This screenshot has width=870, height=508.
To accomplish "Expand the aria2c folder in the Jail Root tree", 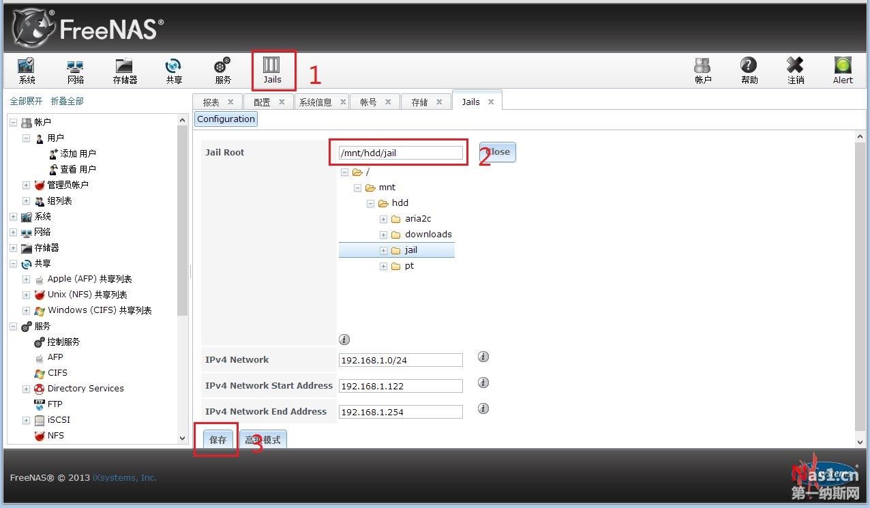I will (x=383, y=219).
